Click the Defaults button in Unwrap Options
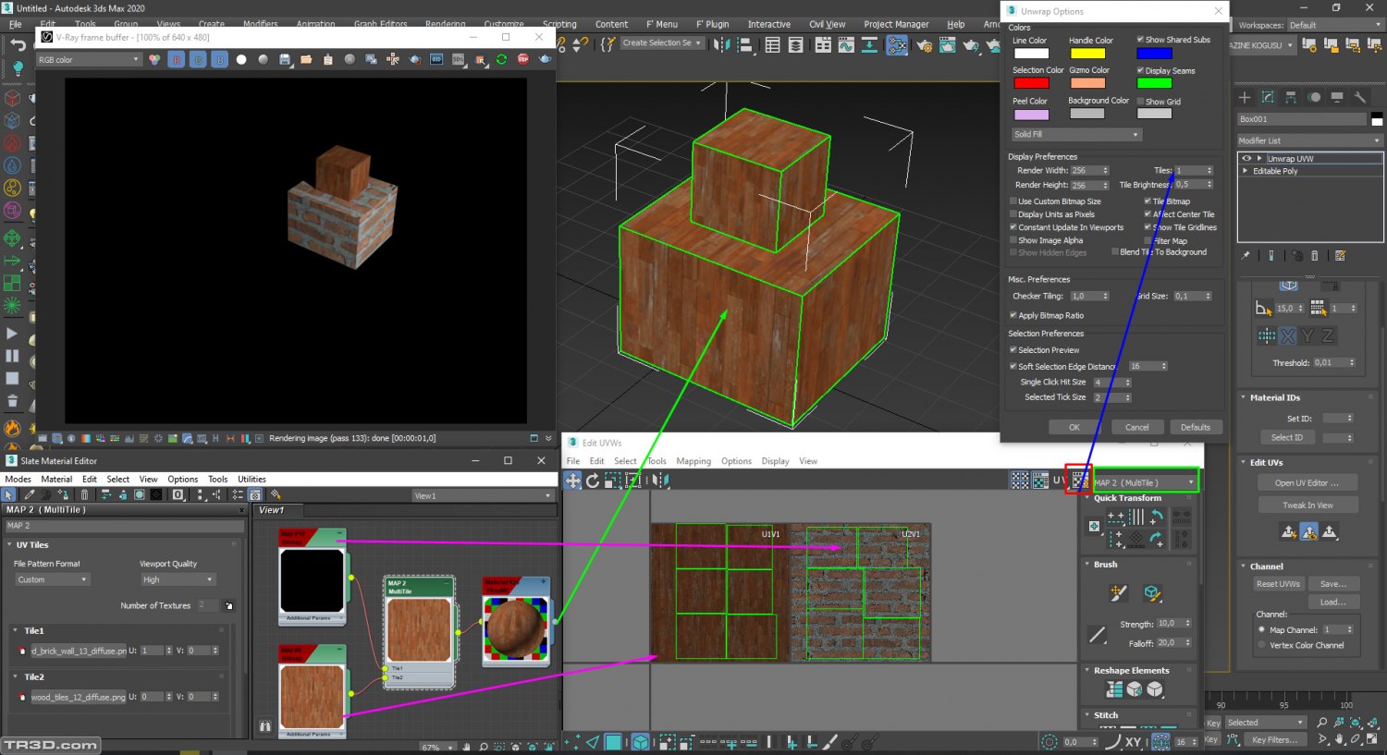 coord(1195,427)
